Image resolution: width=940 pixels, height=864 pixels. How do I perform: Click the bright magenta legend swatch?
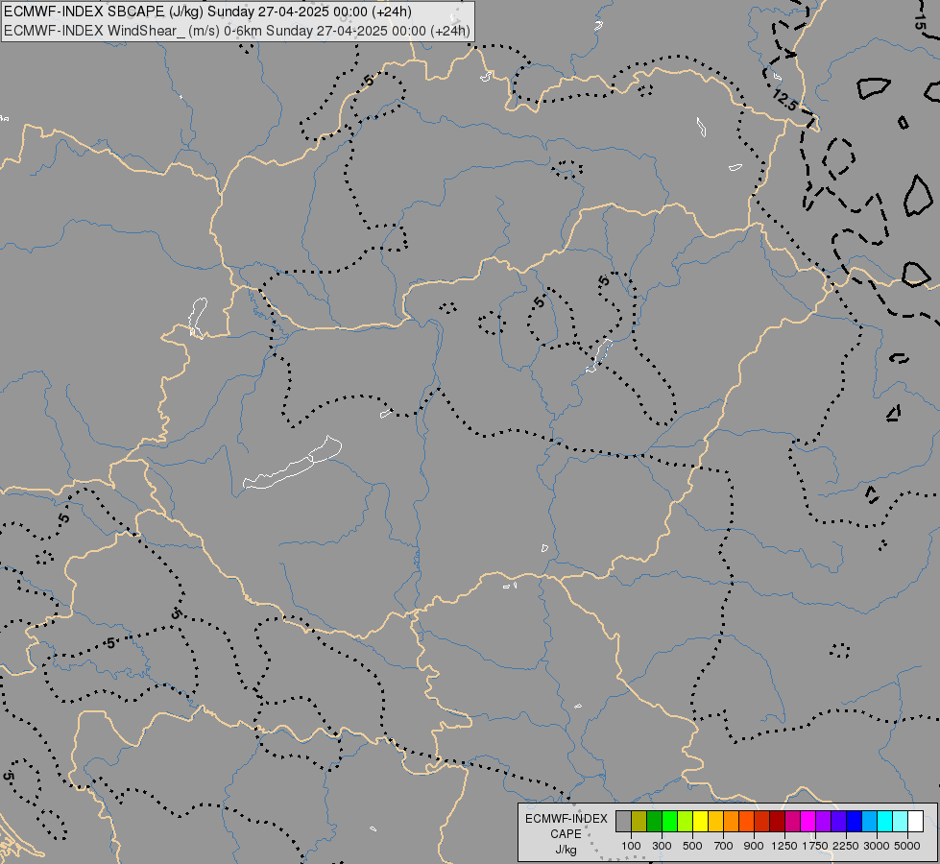coord(807,822)
